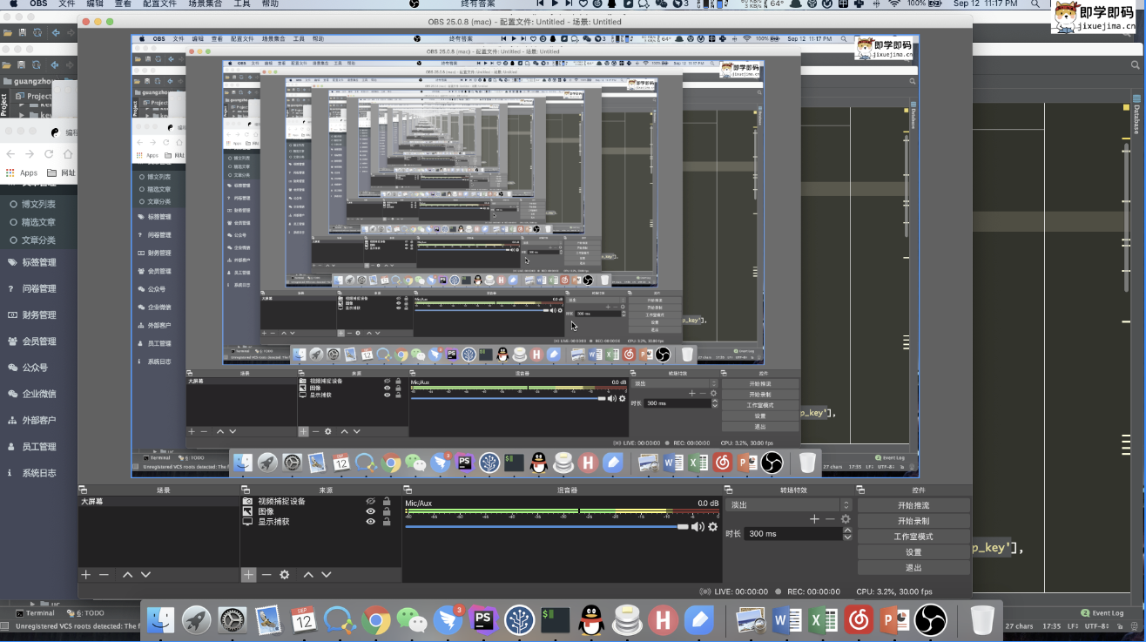Add a new source with plus icon
This screenshot has height=642, width=1146.
point(248,575)
